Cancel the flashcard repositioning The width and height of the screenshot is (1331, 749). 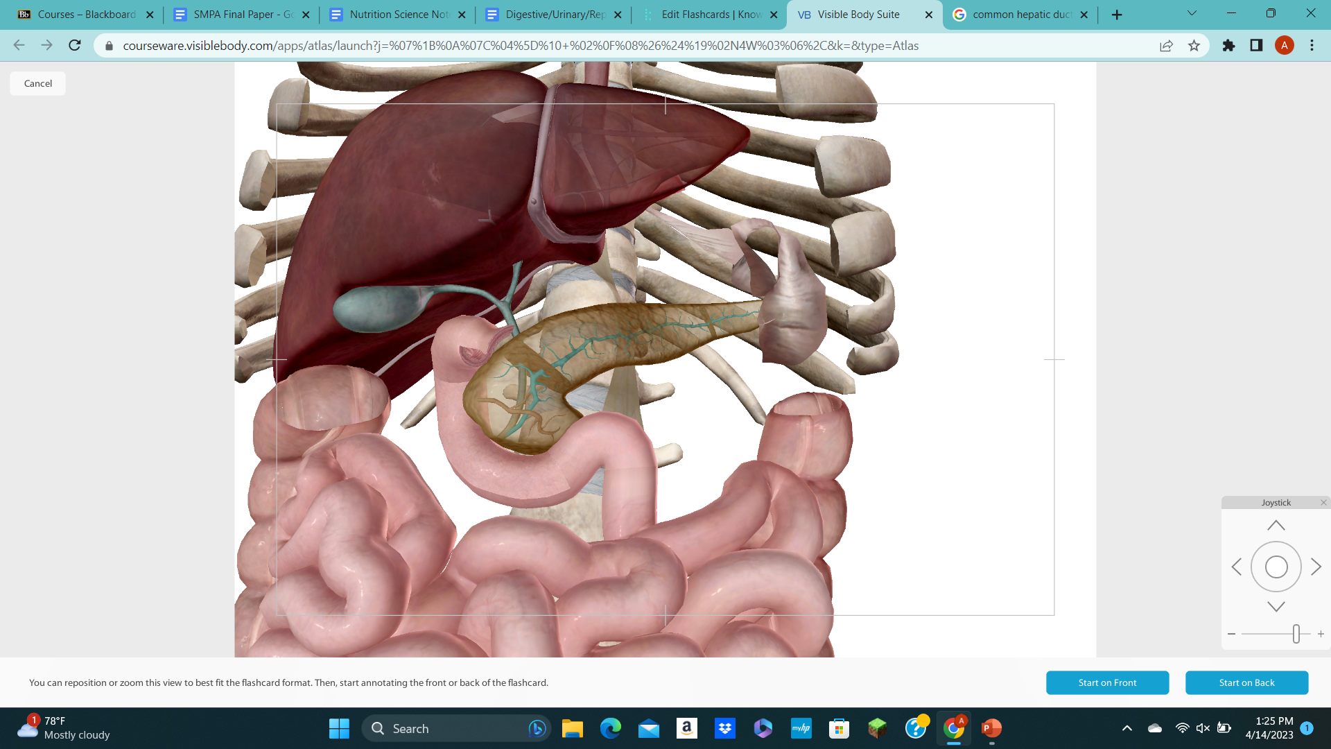(x=37, y=83)
